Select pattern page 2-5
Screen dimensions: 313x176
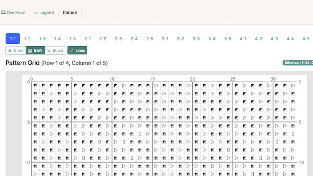click(150, 39)
